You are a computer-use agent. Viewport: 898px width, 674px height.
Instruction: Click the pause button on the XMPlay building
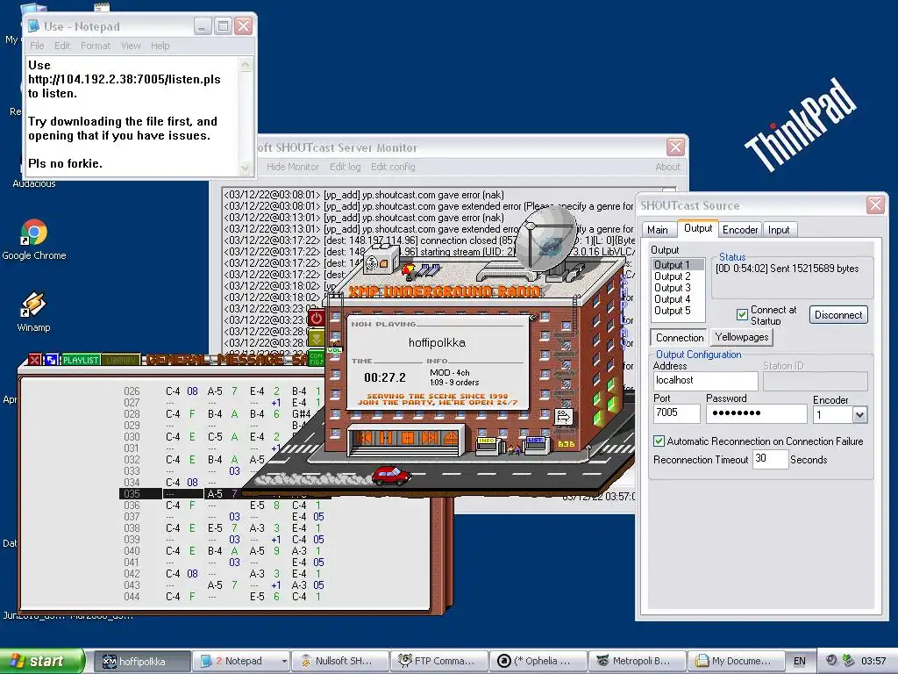pyautogui.click(x=386, y=438)
